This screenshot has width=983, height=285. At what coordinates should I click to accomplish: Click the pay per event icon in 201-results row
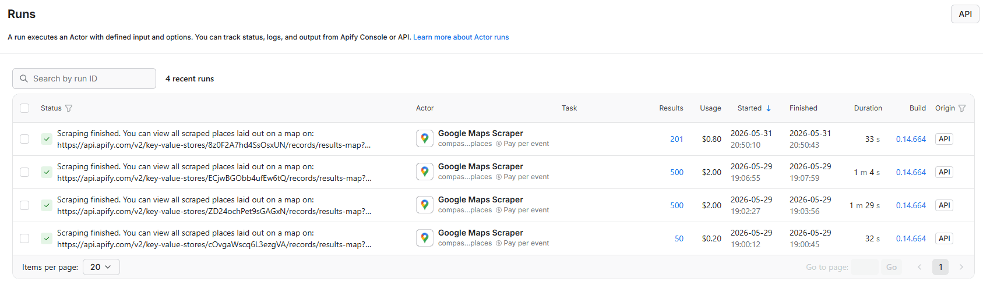[499, 144]
